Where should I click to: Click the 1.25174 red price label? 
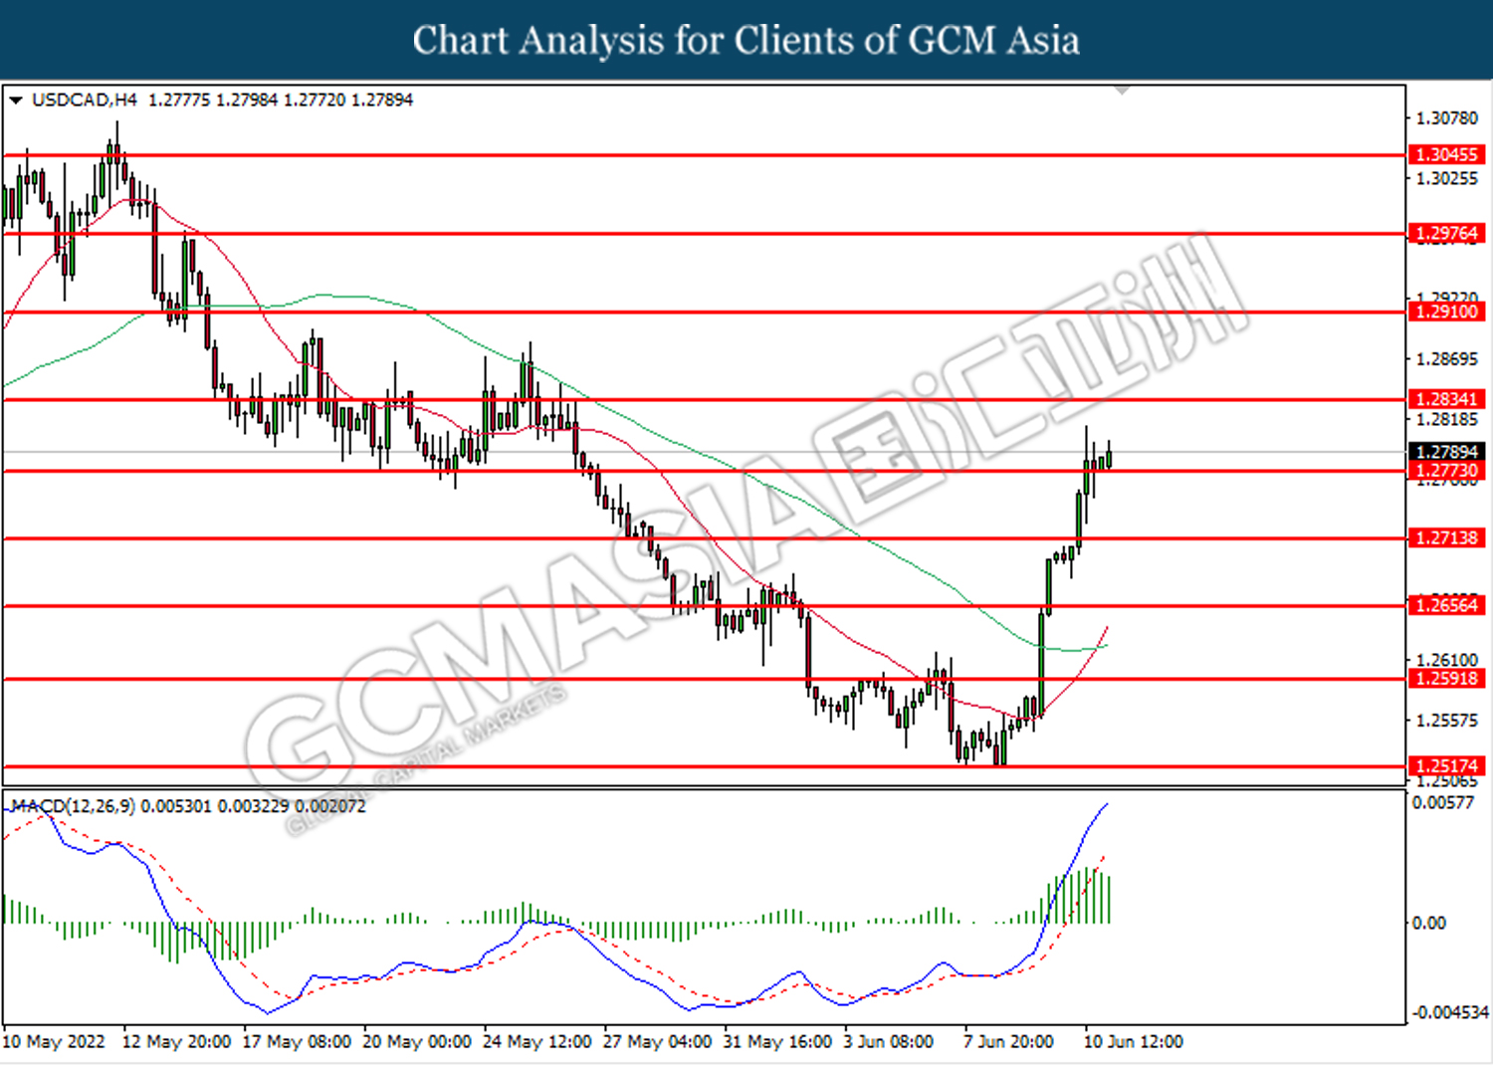point(1446,765)
